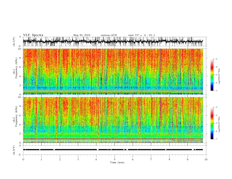The height and width of the screenshot is (179, 232).
Task: Click the "start UT = 6 : 10: 1" text
Action: 141,35
